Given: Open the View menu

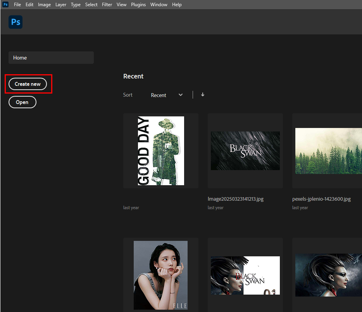Looking at the screenshot, I should coord(121,5).
